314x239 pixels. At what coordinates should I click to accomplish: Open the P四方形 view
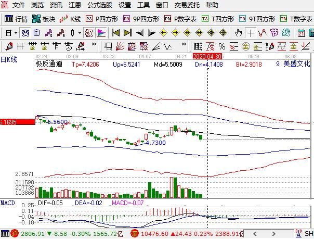click(102, 19)
